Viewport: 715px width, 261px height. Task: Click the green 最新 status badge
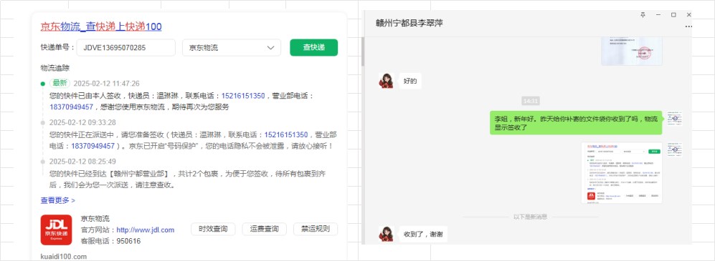click(x=60, y=83)
